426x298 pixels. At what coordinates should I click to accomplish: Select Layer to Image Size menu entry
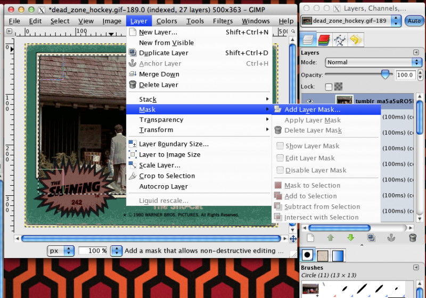click(x=199, y=154)
